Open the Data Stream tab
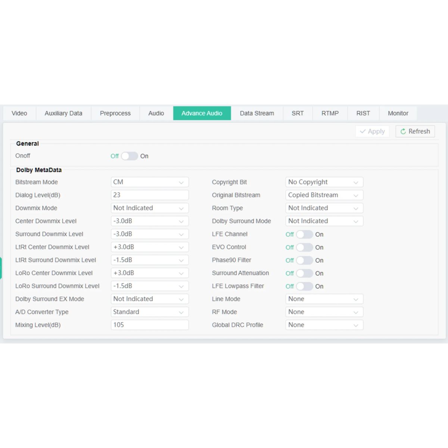The width and height of the screenshot is (448, 448). [x=256, y=113]
